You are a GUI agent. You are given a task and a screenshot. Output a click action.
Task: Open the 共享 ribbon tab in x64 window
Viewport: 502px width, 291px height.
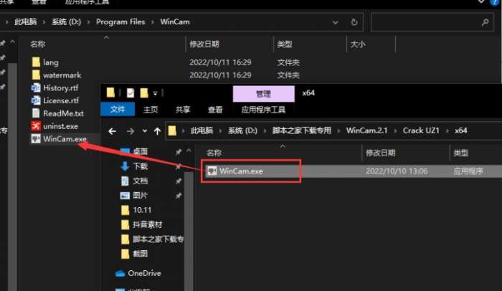183,110
